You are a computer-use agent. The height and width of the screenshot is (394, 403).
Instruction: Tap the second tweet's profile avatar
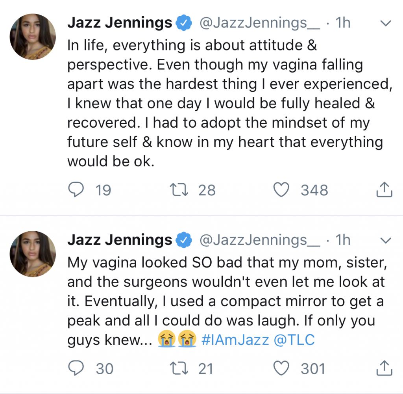point(33,254)
